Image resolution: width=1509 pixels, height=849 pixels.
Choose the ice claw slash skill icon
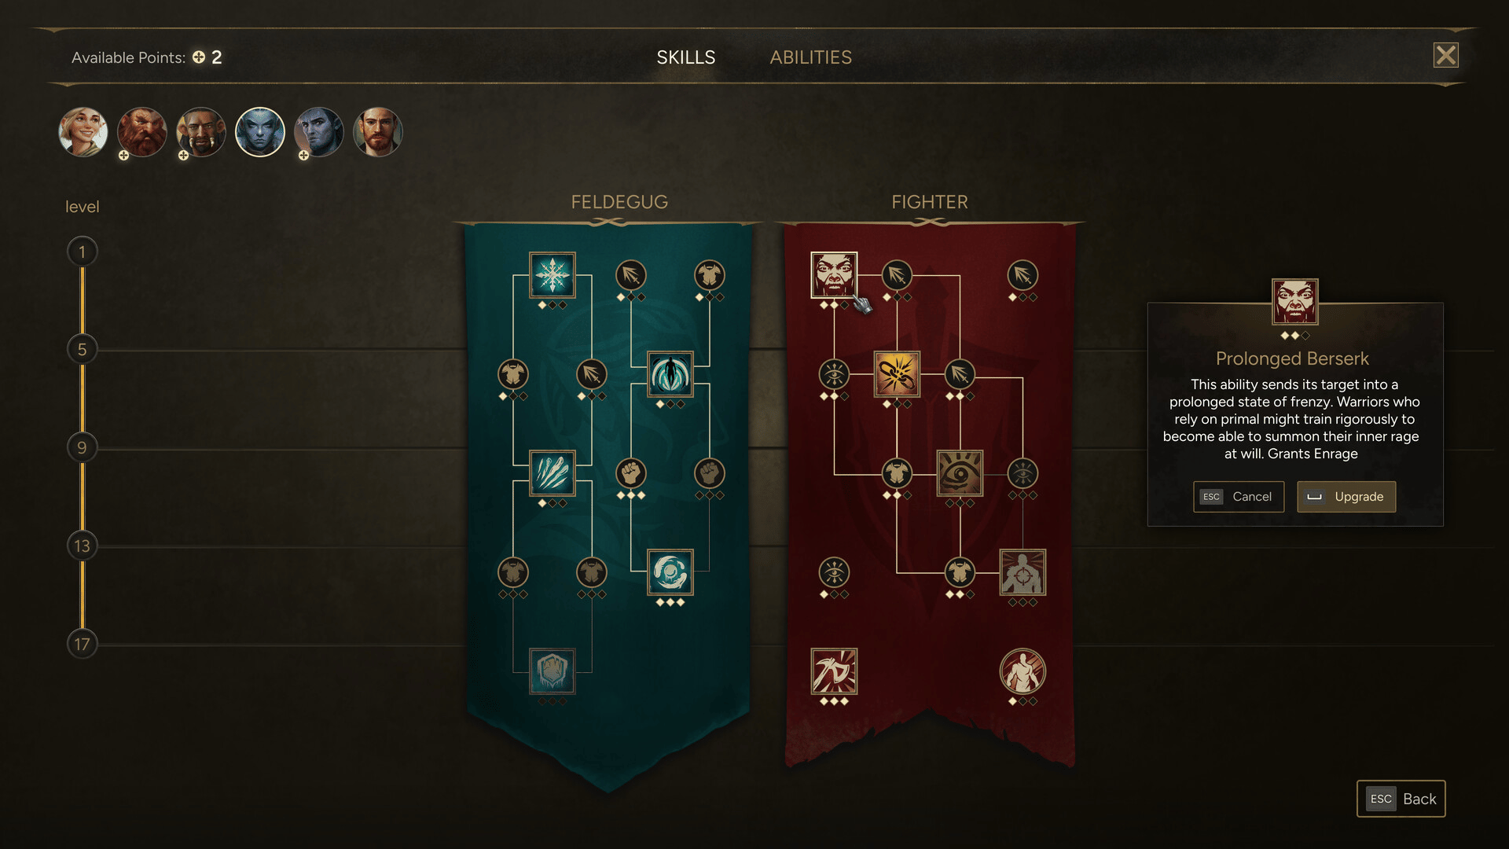point(553,473)
